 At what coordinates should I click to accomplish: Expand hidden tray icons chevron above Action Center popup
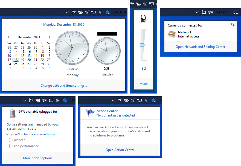pos(113,100)
